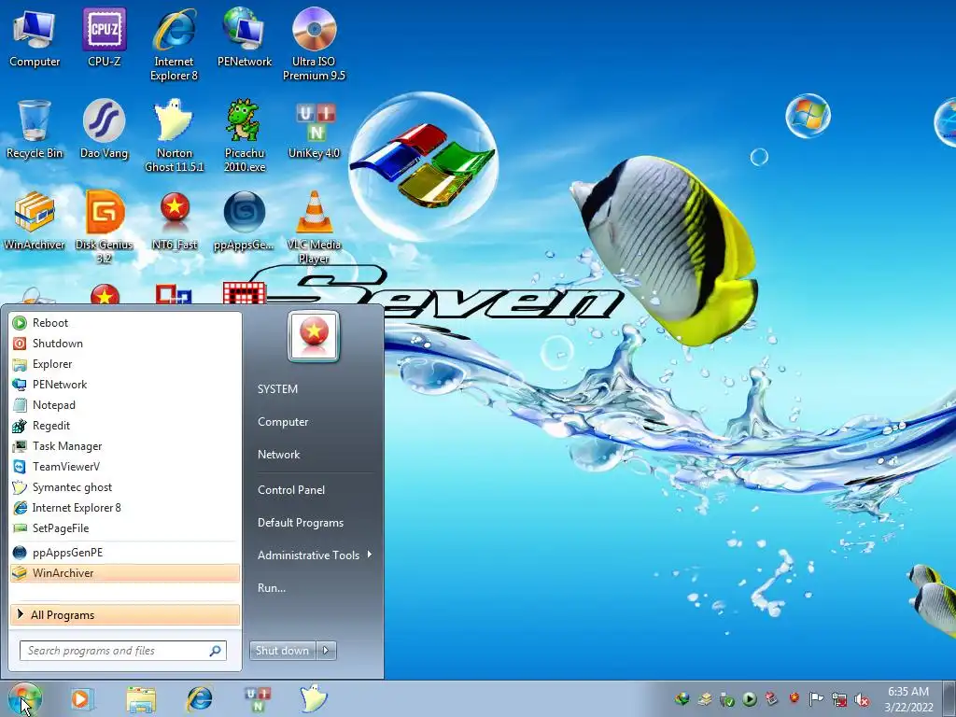Expand the Administrative Tools submenu arrow
This screenshot has height=717, width=956.
point(370,555)
